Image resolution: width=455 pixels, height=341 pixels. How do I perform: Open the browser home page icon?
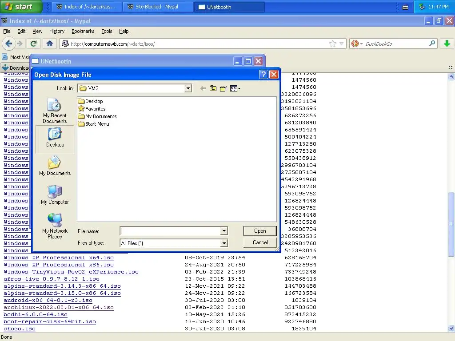click(x=50, y=44)
